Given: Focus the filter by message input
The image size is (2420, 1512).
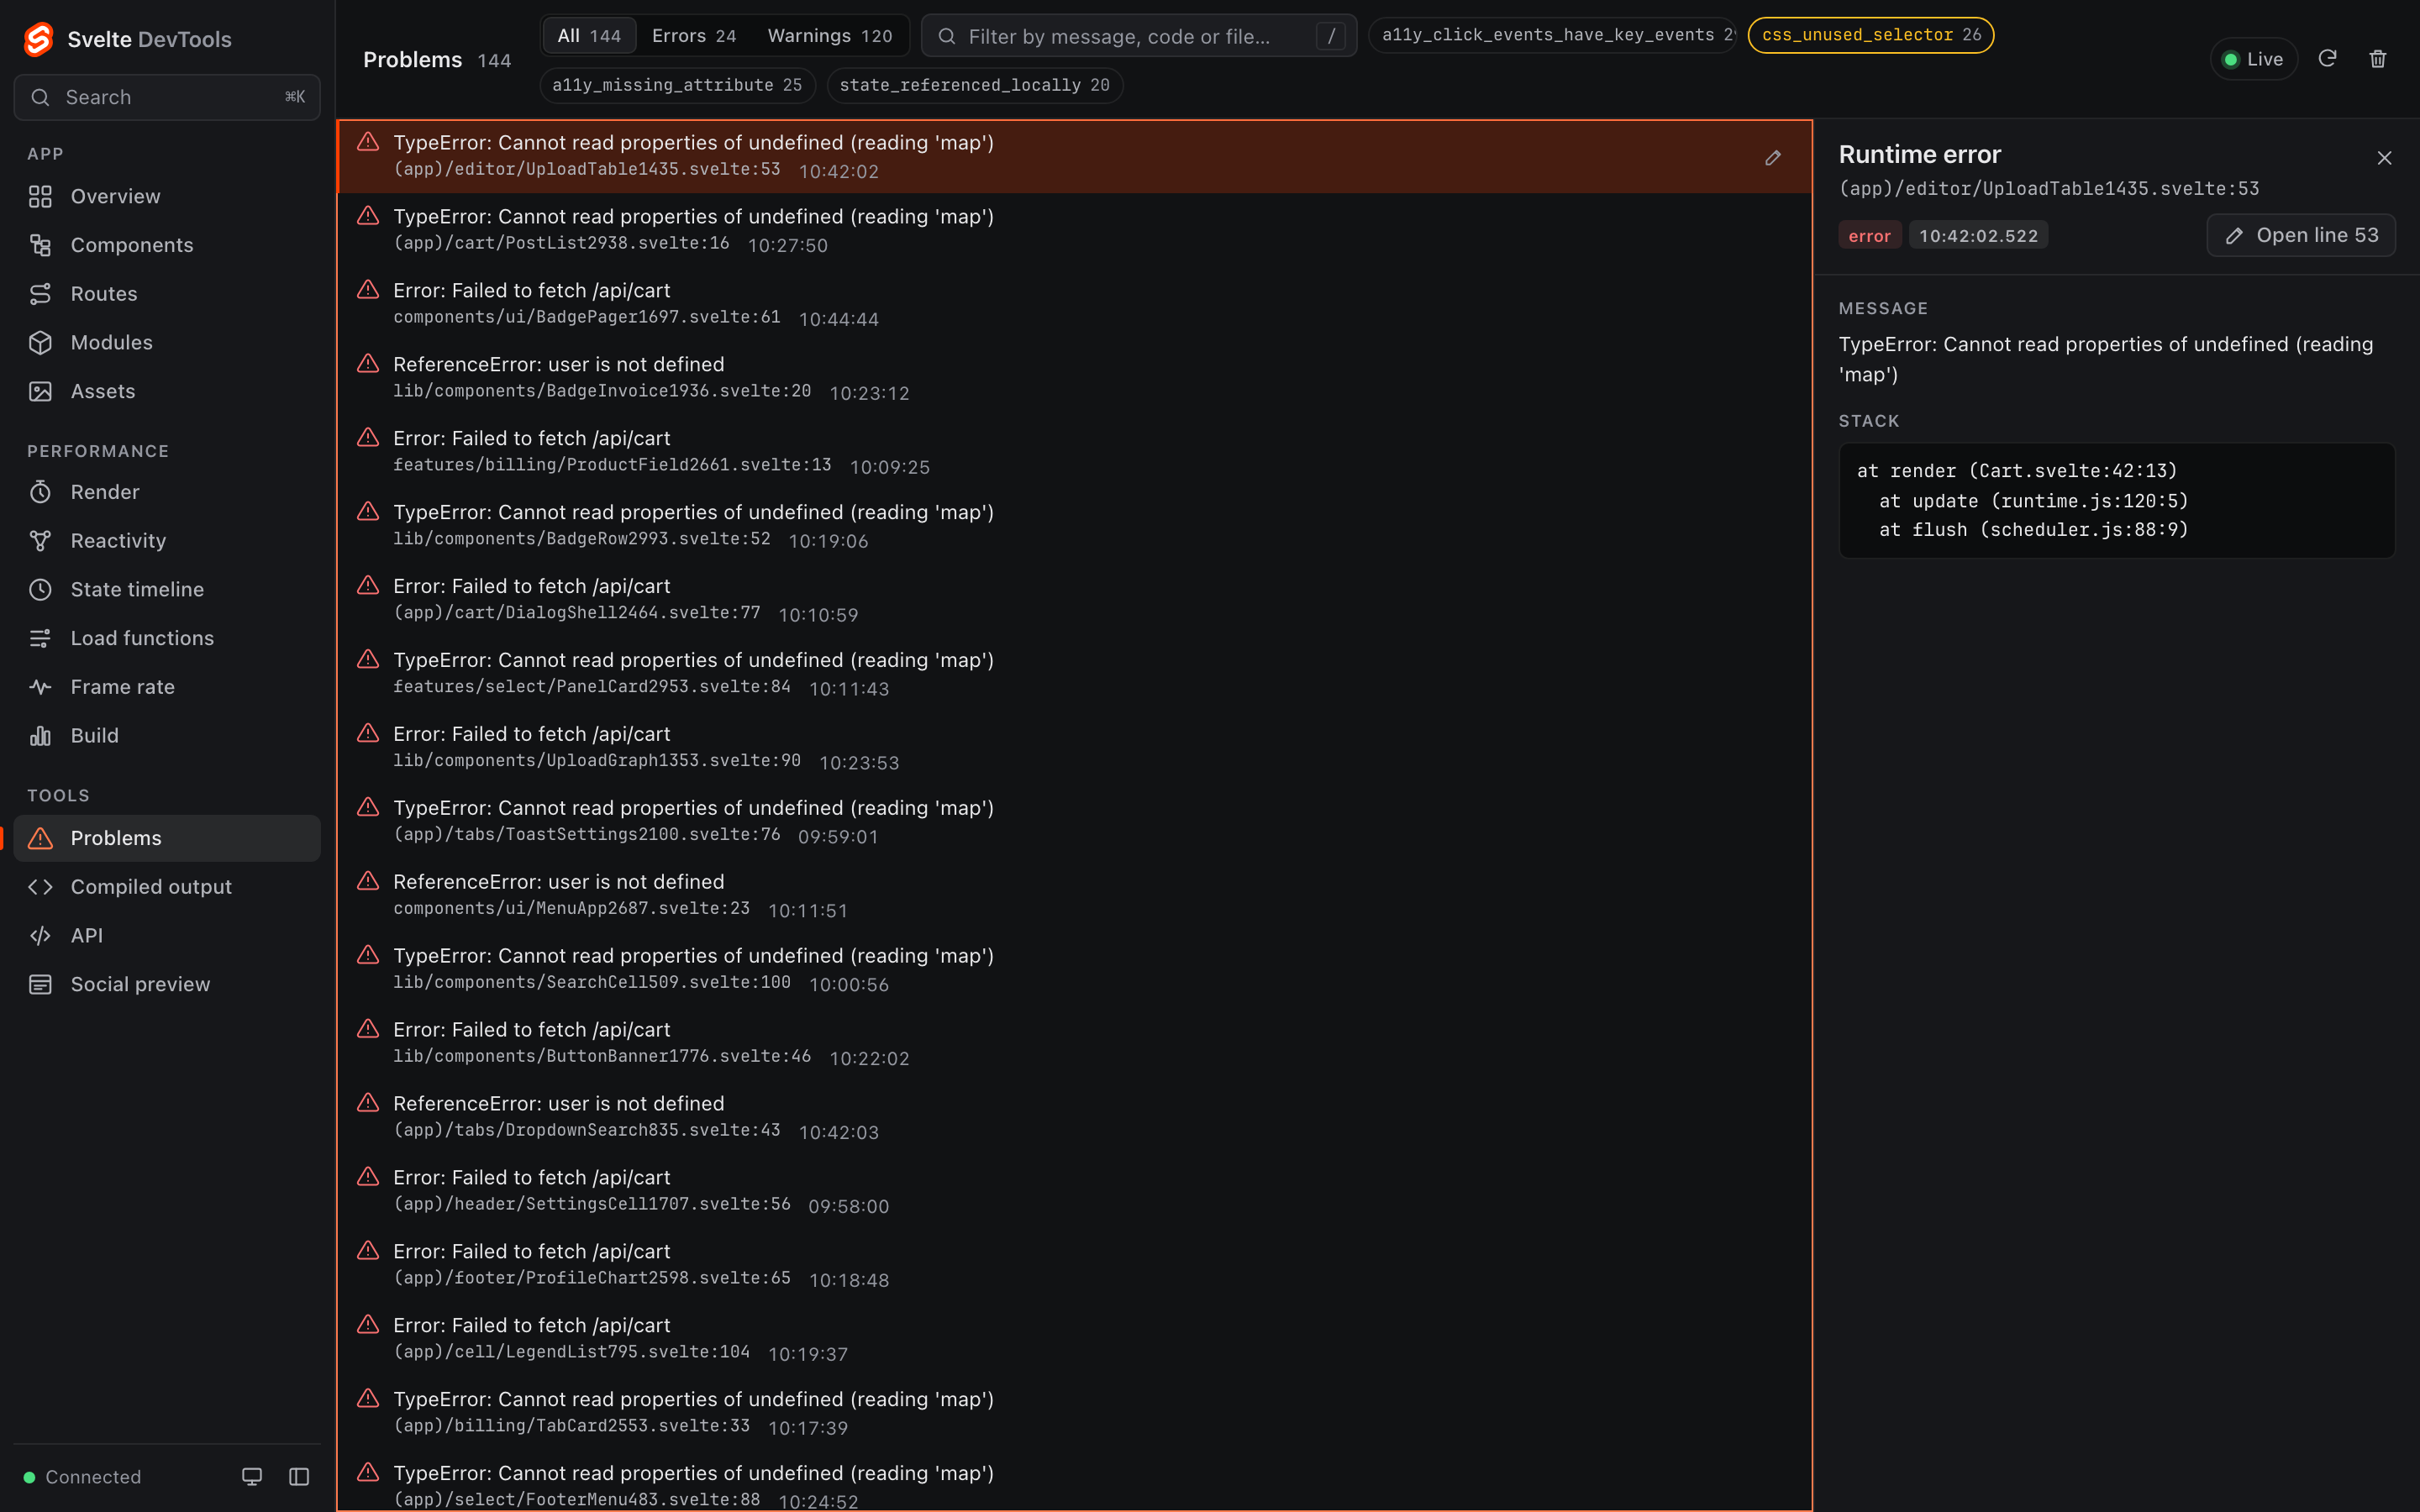Looking at the screenshot, I should [1139, 36].
